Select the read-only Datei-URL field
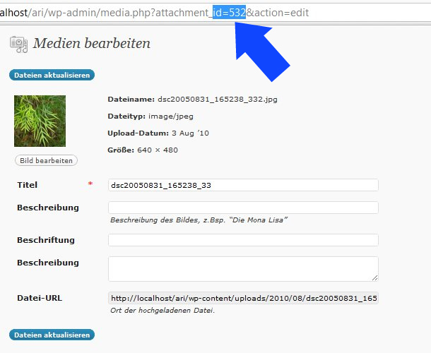The height and width of the screenshot is (353, 431). pos(242,299)
